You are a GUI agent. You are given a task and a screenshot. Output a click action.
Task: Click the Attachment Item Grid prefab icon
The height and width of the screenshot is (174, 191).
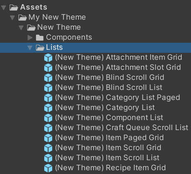pos(48,58)
